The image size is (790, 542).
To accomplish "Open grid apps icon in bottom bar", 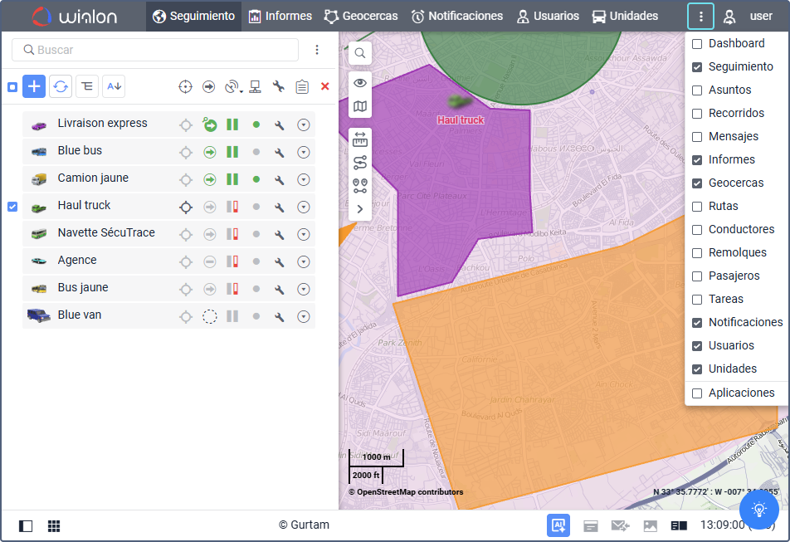I will (x=54, y=526).
